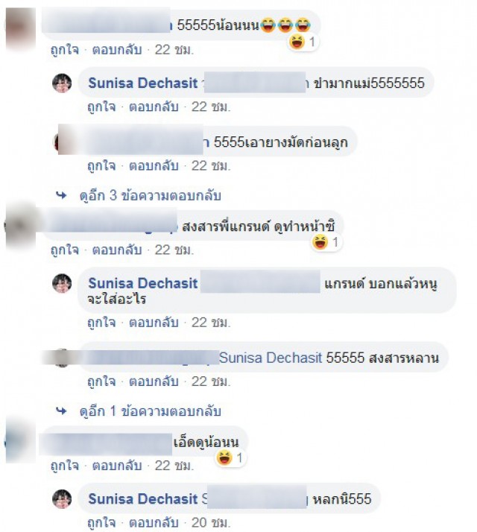Open Sunisa Dechasit mention in 55555 สงสารหลาน reply
The width and height of the screenshot is (477, 532).
271,358
